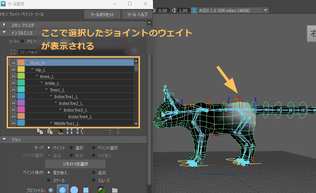The height and width of the screenshot is (193, 316).
Task: Select the solid circle brush profile
Action: pos(74,190)
